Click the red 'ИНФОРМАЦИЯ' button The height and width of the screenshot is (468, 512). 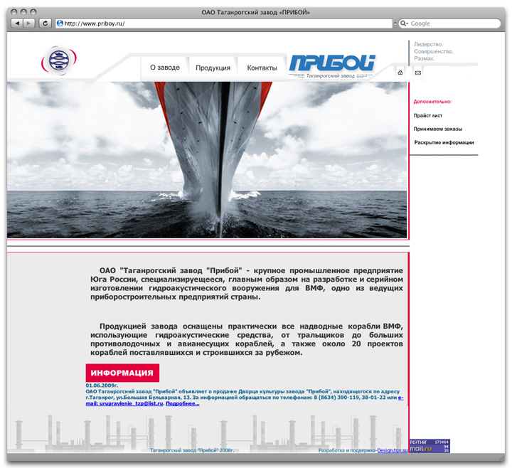pos(122,373)
